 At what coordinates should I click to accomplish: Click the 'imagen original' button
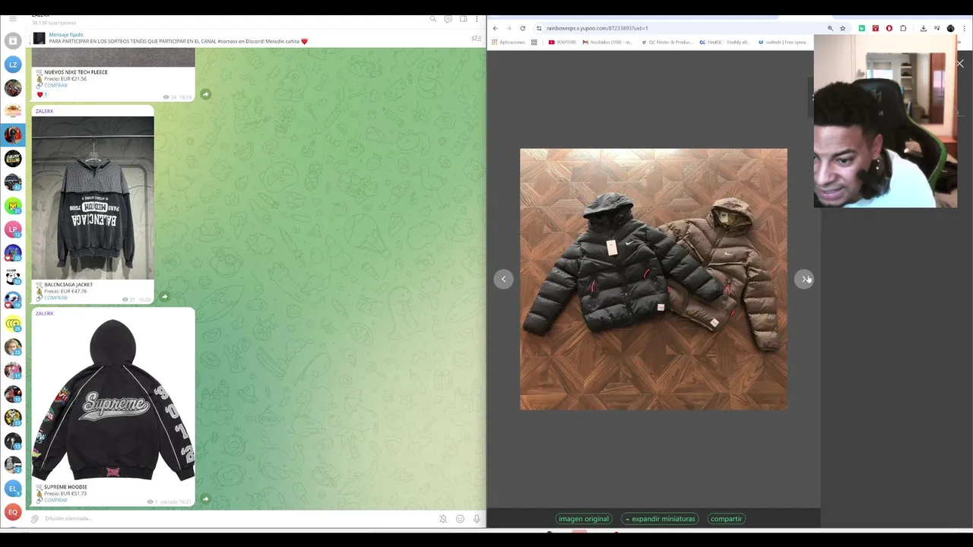click(584, 519)
